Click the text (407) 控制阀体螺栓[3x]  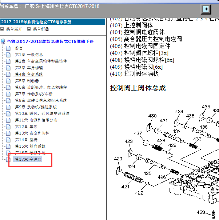pyautogui.click(x=139, y=53)
